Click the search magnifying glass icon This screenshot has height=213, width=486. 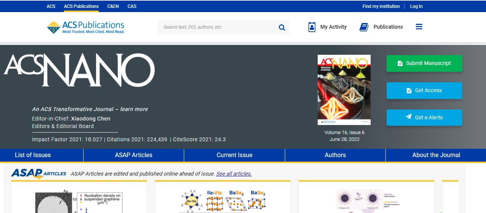pos(282,27)
